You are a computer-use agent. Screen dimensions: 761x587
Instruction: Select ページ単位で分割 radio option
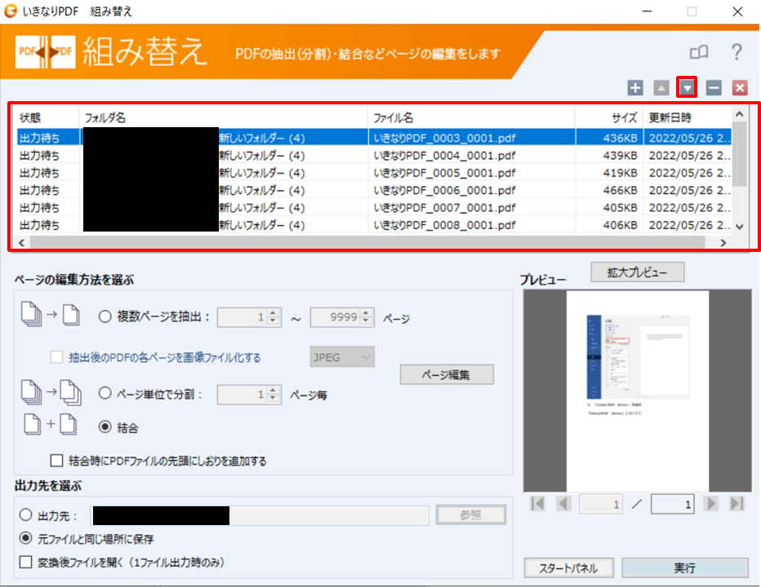tap(105, 393)
